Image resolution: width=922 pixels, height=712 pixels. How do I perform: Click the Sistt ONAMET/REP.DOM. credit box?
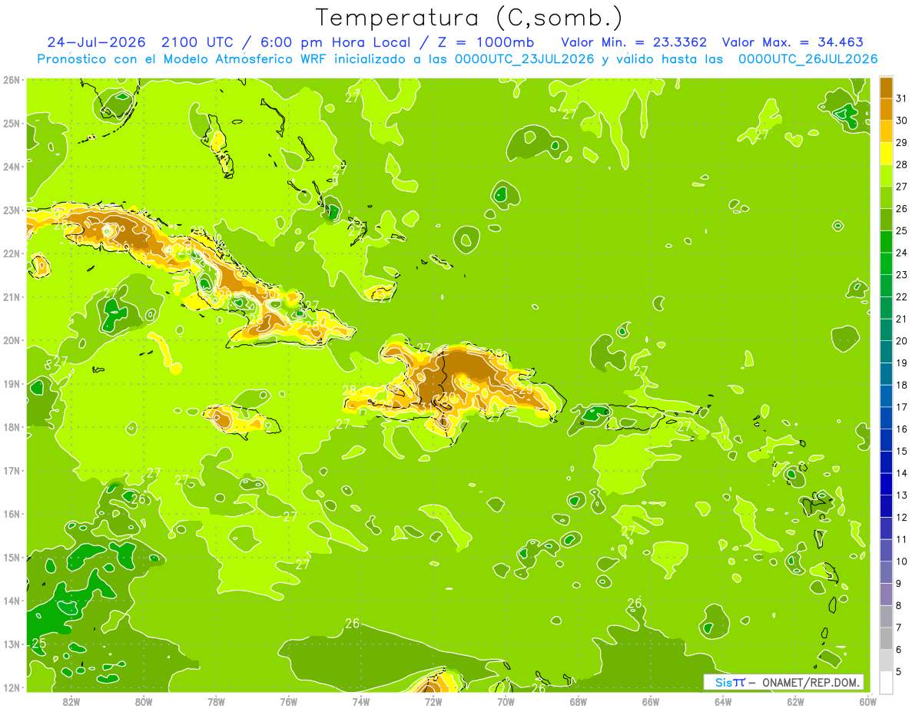click(x=784, y=682)
